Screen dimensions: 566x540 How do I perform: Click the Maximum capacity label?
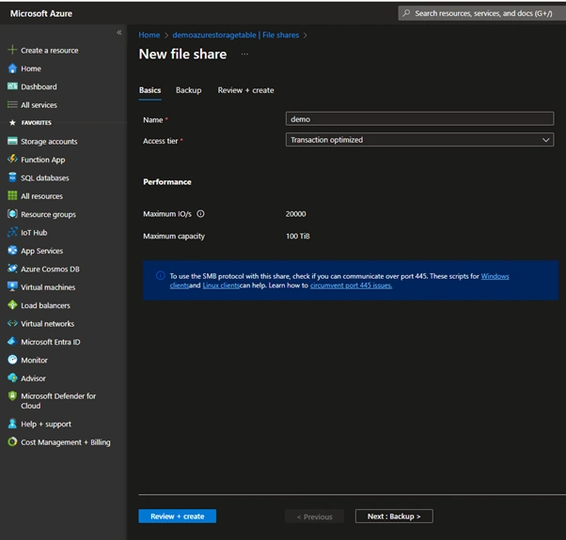point(174,236)
